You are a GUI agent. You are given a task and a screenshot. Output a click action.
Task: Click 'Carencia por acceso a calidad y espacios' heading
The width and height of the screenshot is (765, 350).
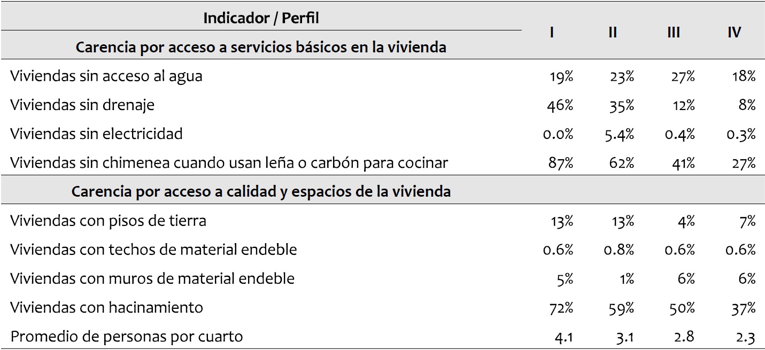coord(261,191)
